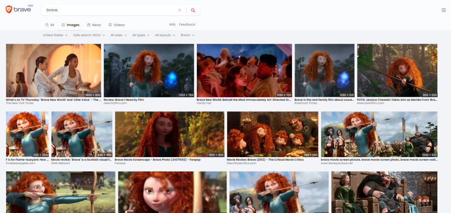
Task: Click the Images tab
Action: (70, 25)
